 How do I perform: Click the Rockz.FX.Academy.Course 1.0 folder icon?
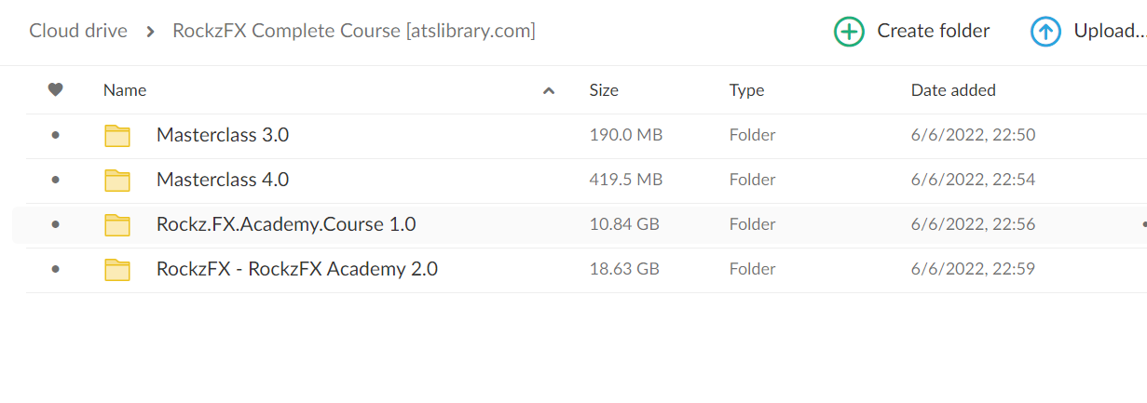click(x=117, y=225)
